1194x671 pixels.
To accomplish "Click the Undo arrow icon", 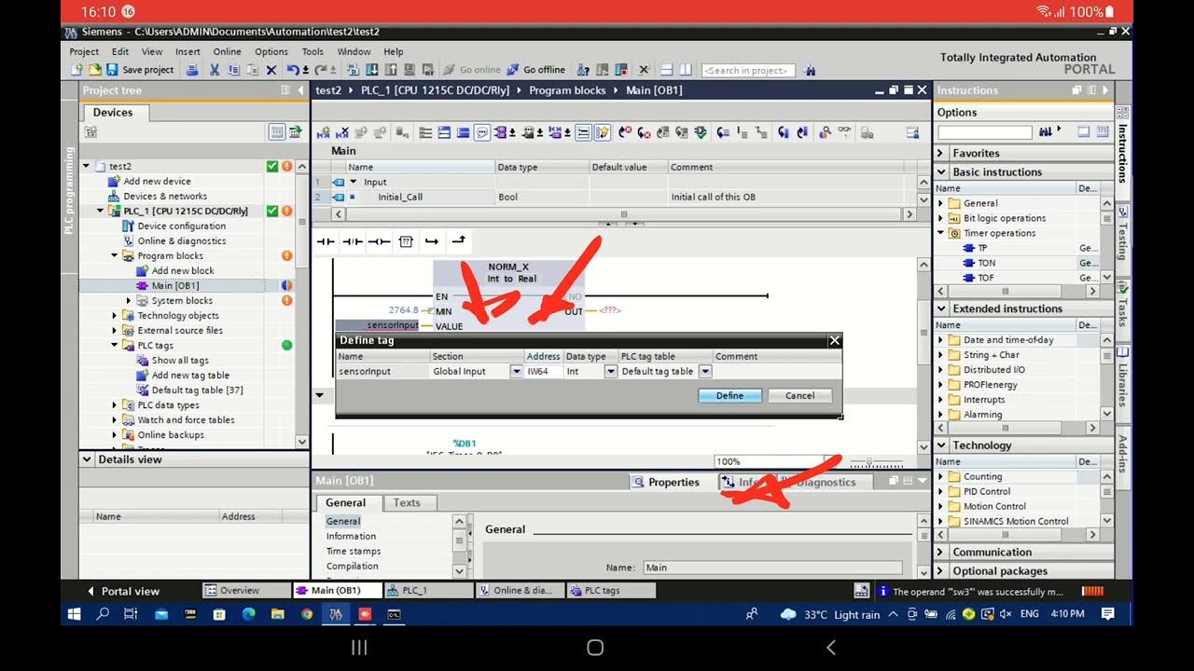I will 293,70.
